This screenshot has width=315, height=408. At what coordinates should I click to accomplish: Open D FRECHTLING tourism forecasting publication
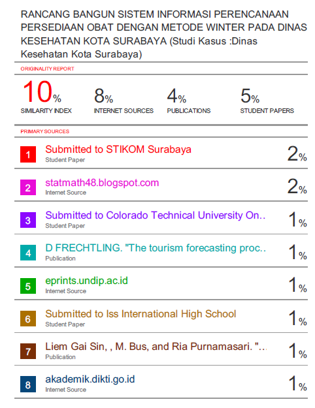click(156, 248)
